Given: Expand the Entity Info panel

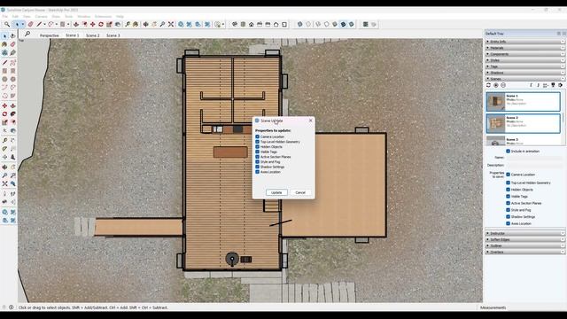Looking at the screenshot, I should (524, 42).
